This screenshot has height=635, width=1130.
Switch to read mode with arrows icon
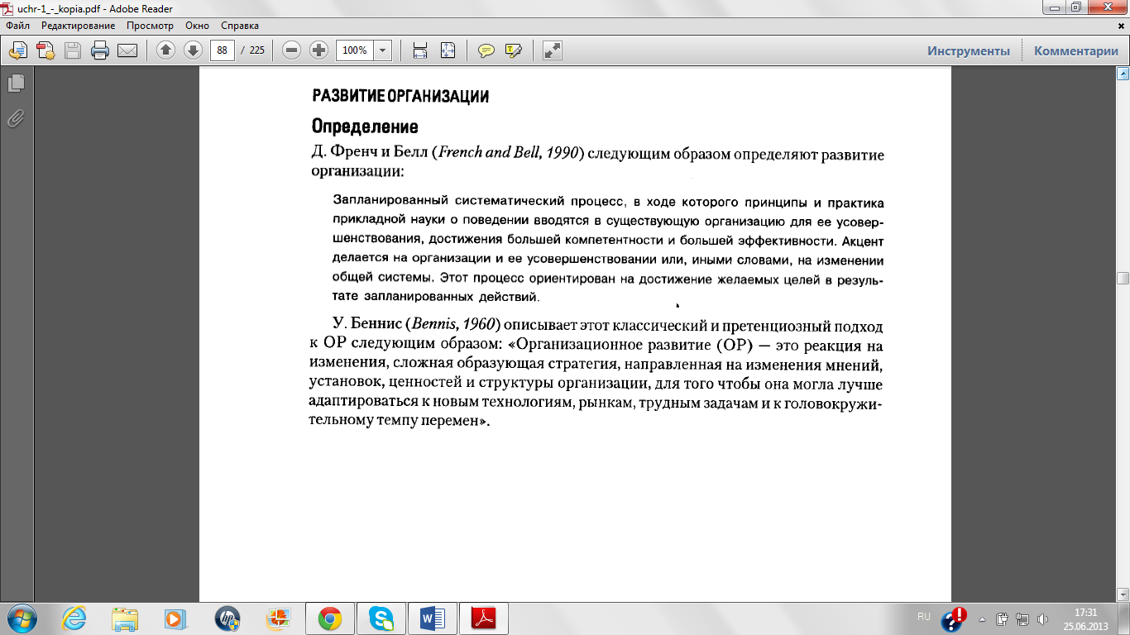[x=553, y=50]
